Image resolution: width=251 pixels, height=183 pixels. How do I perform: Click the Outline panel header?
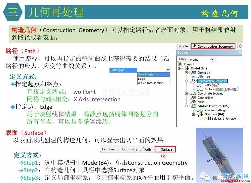coord(209,52)
